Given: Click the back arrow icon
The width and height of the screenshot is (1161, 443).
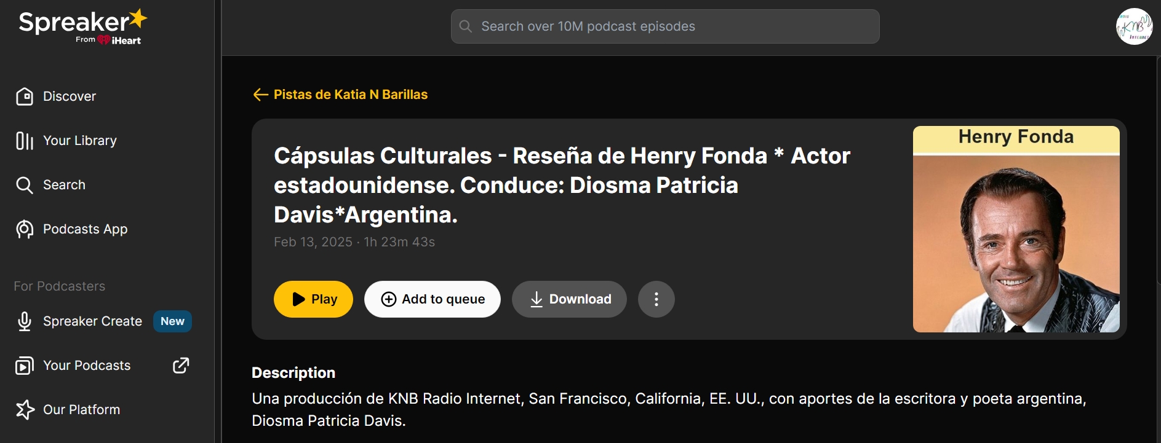Looking at the screenshot, I should click(260, 95).
